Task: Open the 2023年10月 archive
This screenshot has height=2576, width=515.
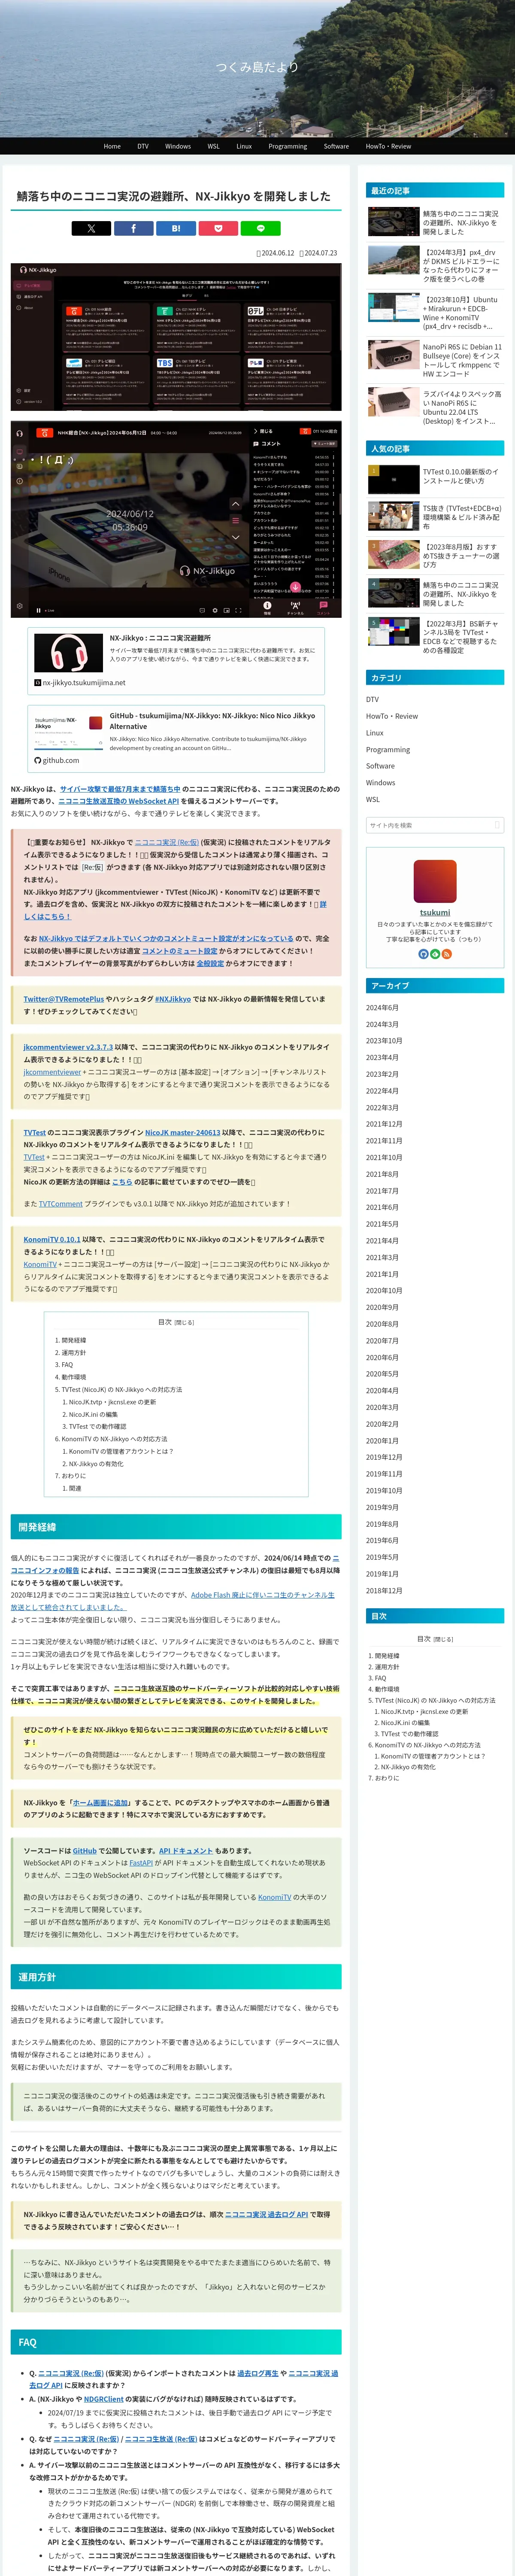Action: click(384, 1041)
